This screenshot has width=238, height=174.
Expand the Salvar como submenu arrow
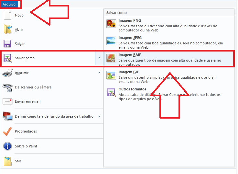tap(99, 58)
